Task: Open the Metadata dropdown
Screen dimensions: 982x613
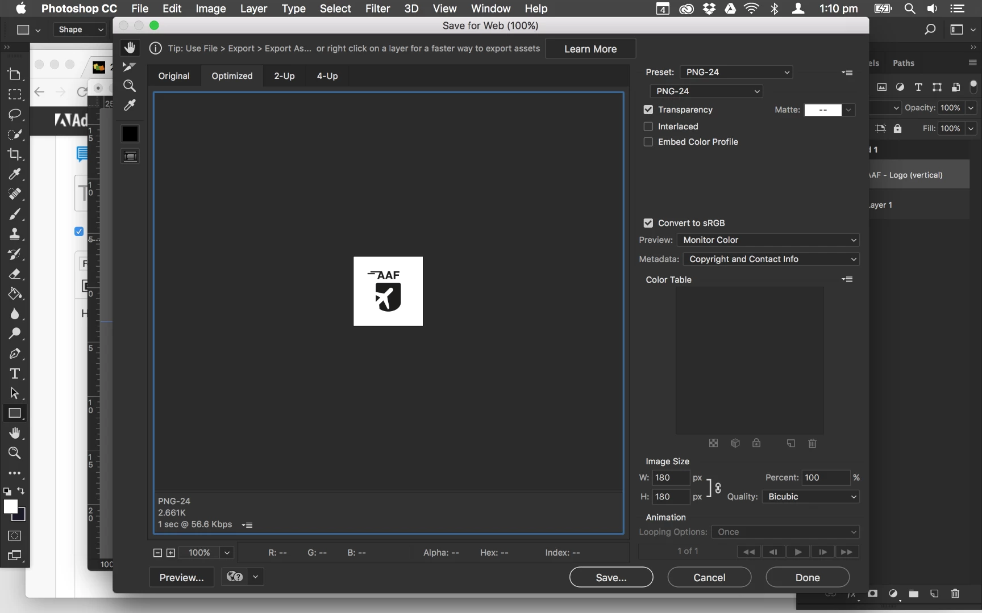Action: pos(771,259)
